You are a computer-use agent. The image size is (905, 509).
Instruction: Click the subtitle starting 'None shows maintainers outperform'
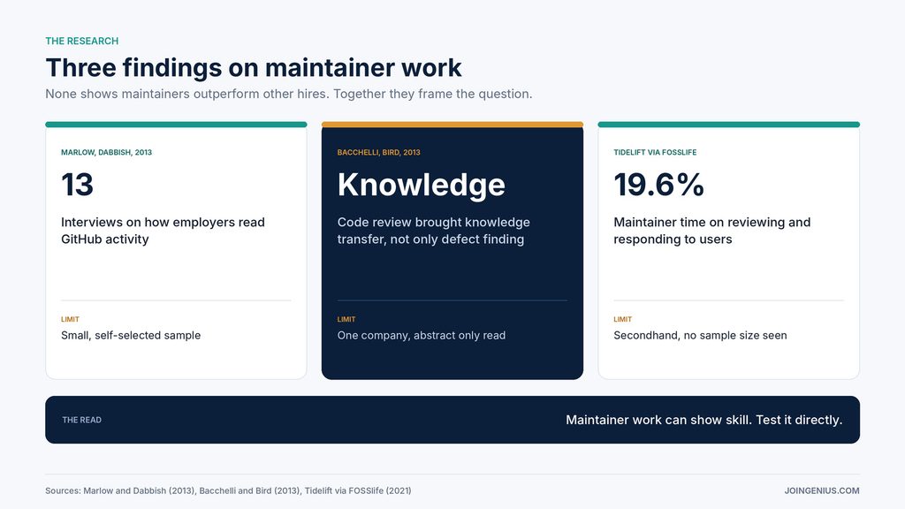tap(289, 94)
